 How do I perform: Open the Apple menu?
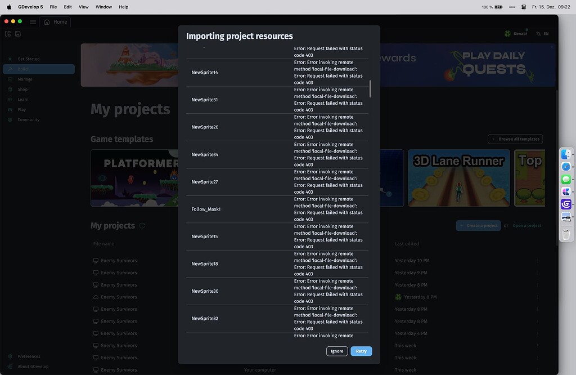9,7
